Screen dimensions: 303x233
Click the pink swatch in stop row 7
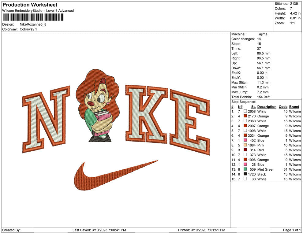coord(245,140)
